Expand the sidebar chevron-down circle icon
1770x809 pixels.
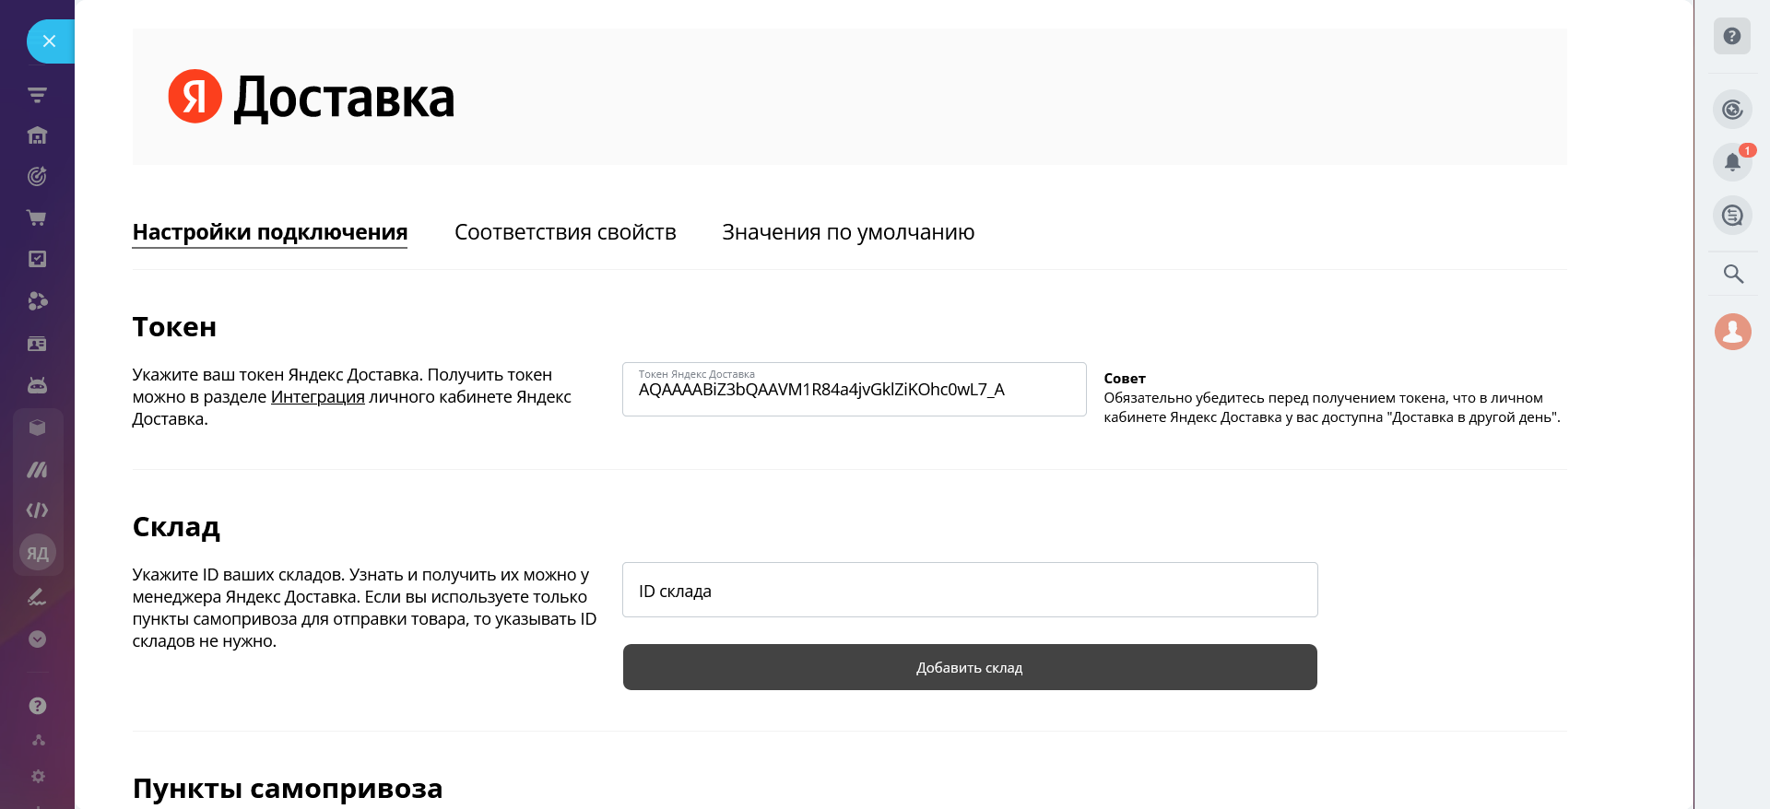point(37,639)
